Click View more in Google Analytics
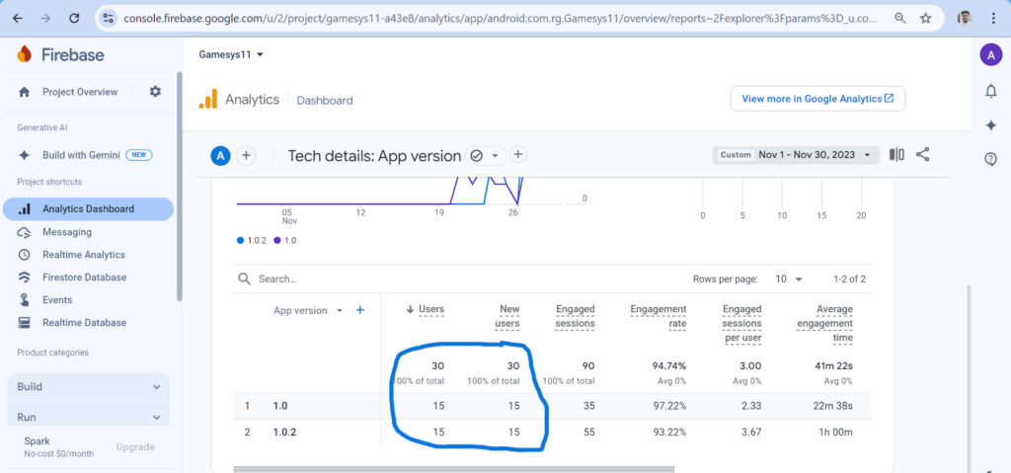 point(817,99)
